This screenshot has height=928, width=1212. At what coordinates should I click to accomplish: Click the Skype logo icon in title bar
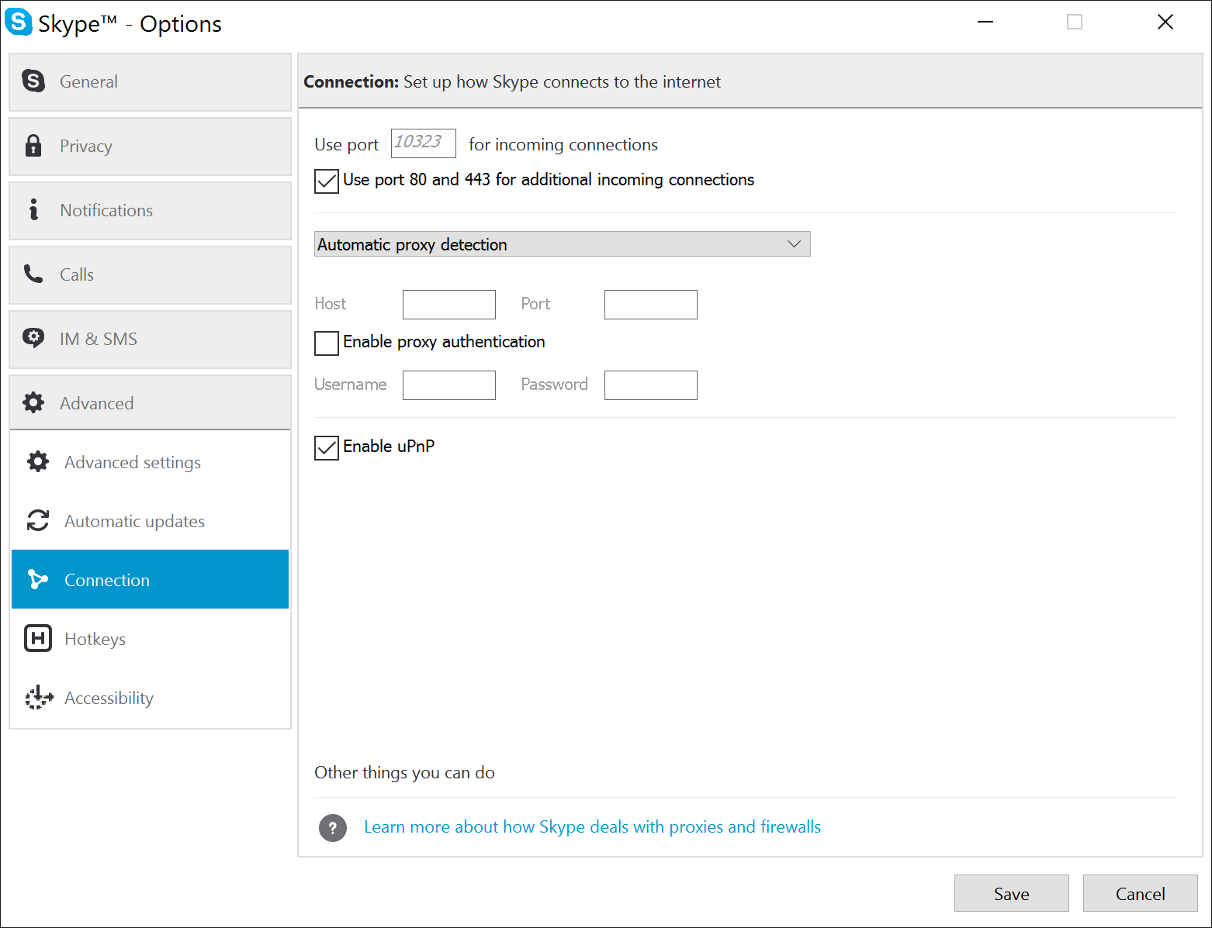click(x=18, y=22)
